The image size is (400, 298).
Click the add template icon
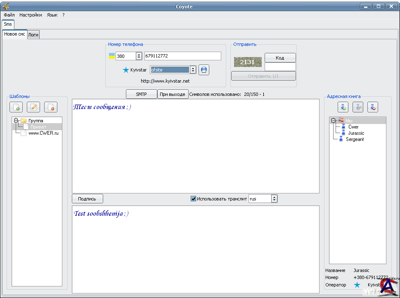[16, 107]
